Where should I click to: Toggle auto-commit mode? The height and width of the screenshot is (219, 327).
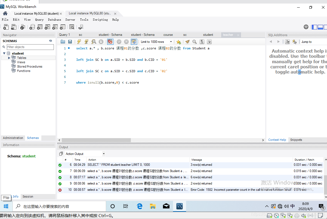tap(134, 42)
